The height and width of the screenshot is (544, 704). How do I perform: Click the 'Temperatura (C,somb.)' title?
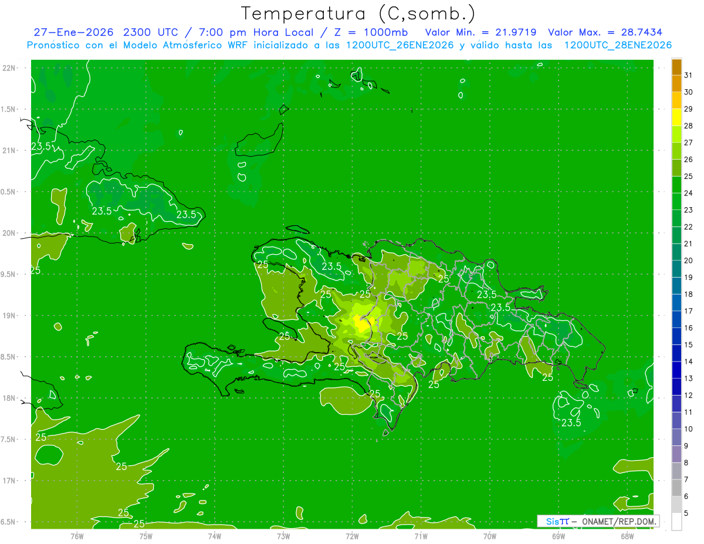358,13
